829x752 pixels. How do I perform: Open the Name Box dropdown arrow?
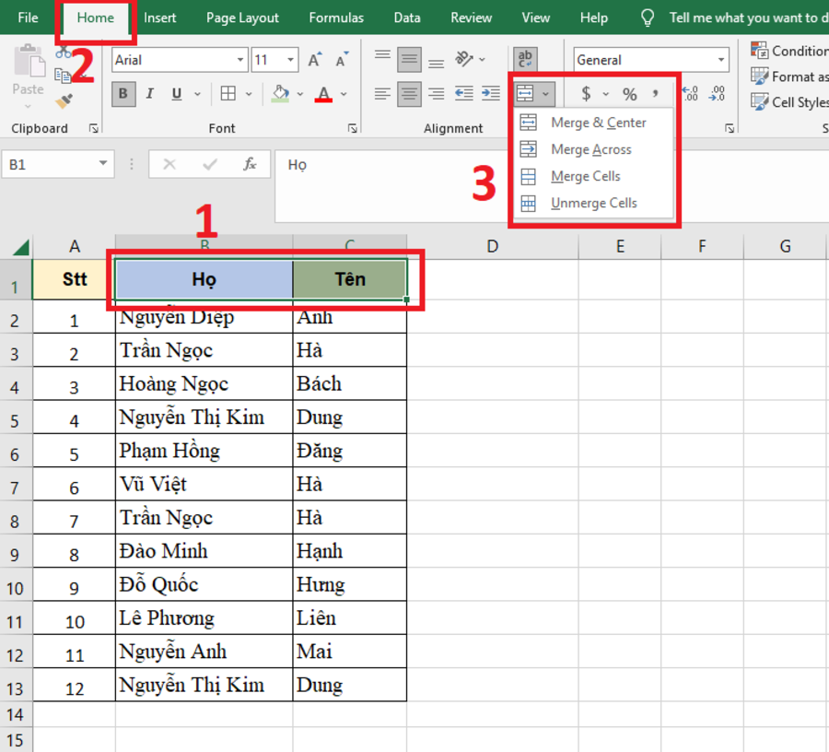pyautogui.click(x=103, y=164)
